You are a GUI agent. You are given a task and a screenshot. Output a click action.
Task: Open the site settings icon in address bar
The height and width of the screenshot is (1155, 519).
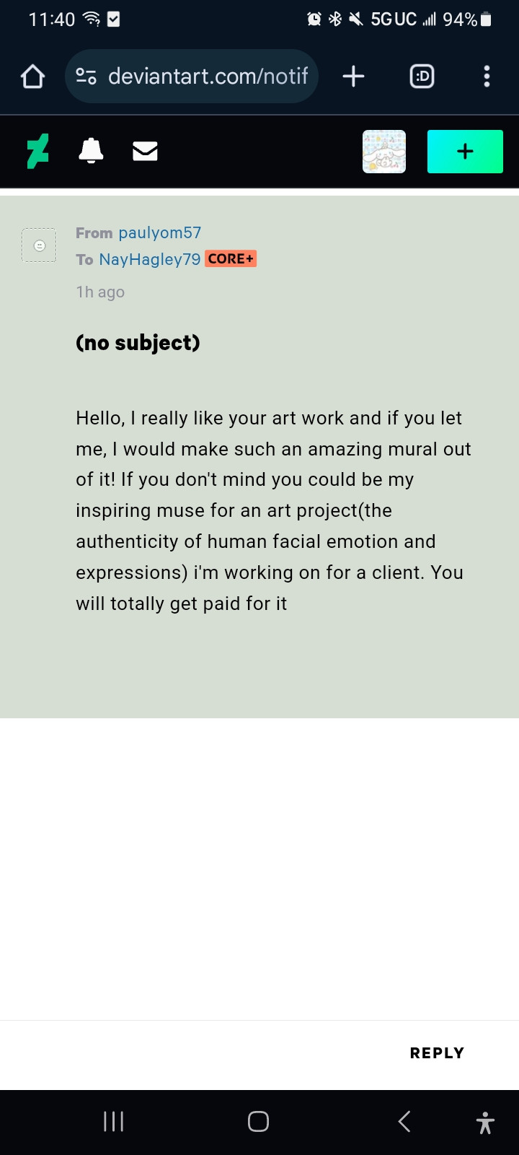pyautogui.click(x=86, y=77)
